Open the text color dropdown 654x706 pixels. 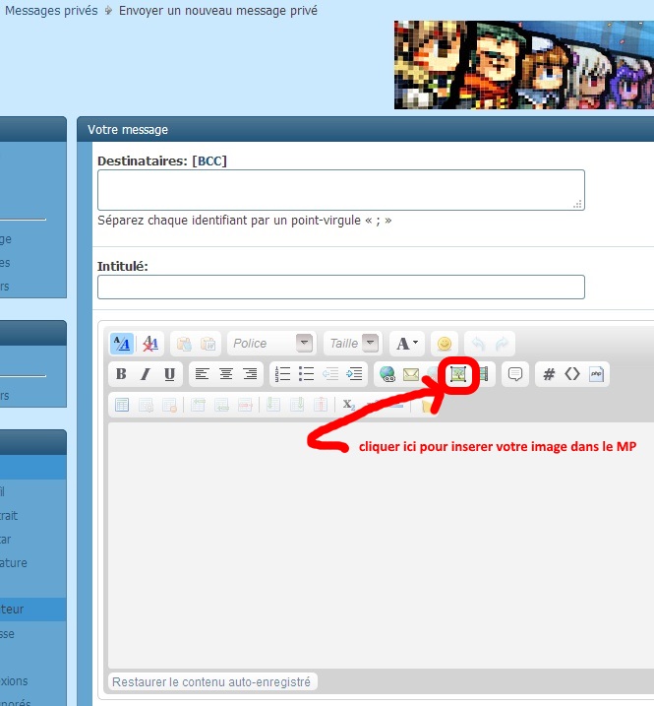click(405, 344)
